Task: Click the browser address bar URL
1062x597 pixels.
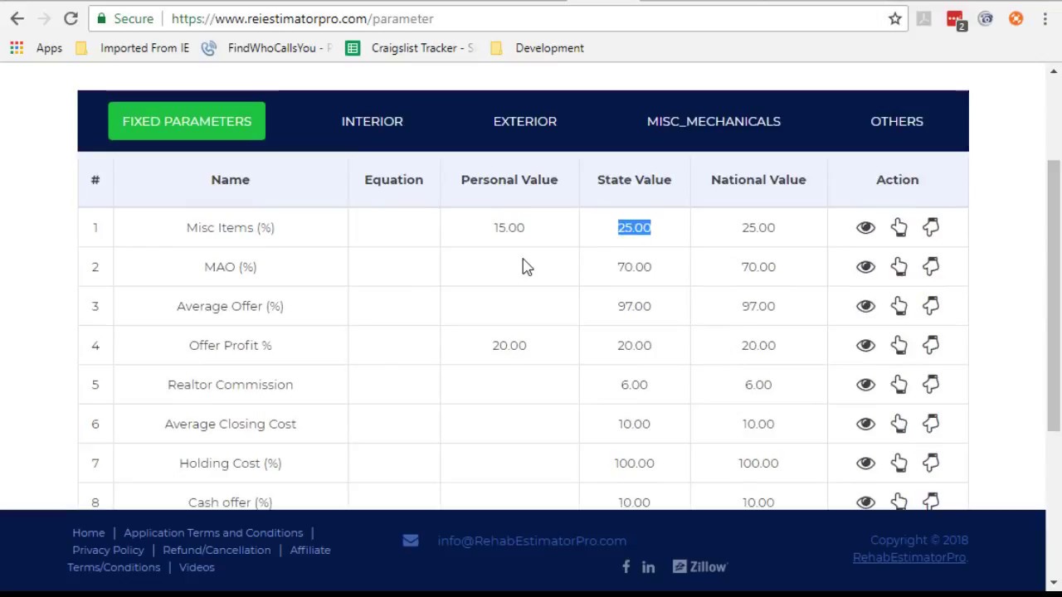Action: click(302, 18)
